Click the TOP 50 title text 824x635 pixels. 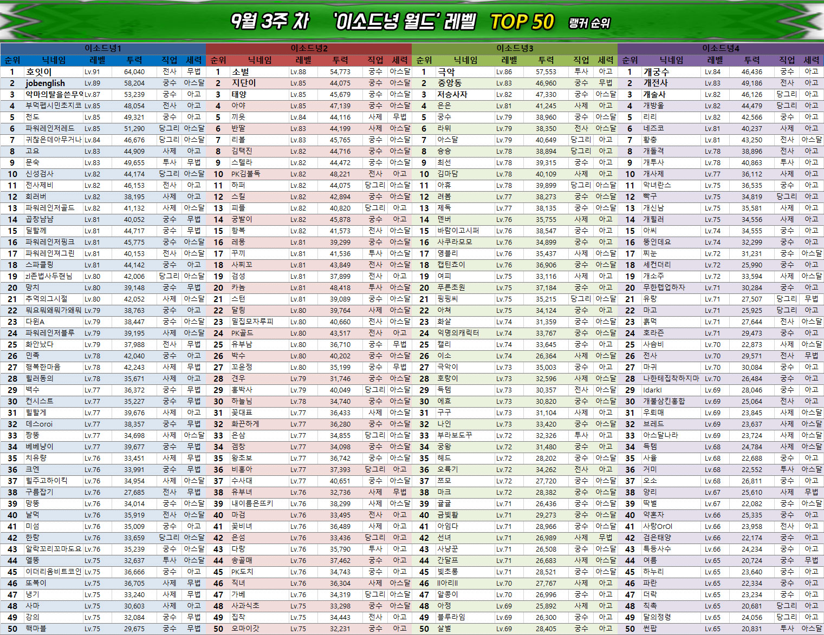522,22
